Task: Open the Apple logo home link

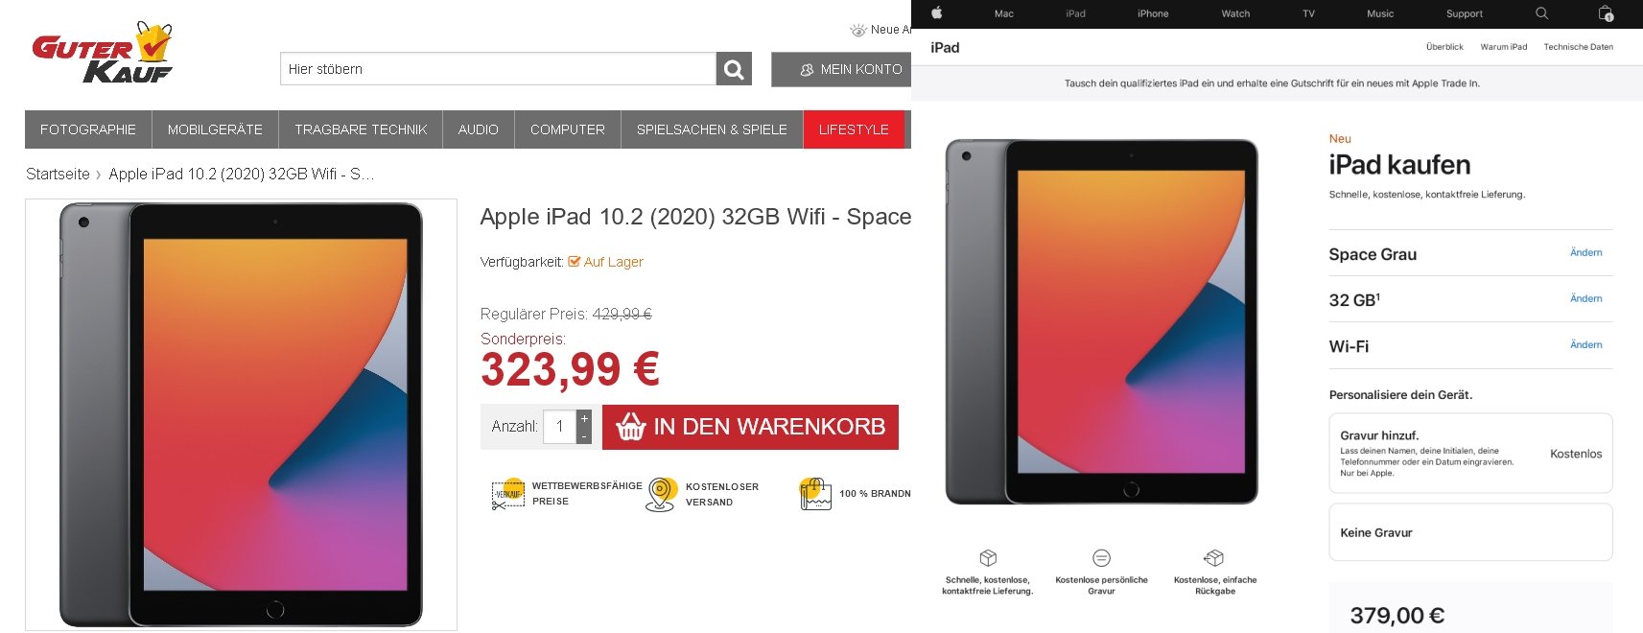Action: (x=936, y=13)
